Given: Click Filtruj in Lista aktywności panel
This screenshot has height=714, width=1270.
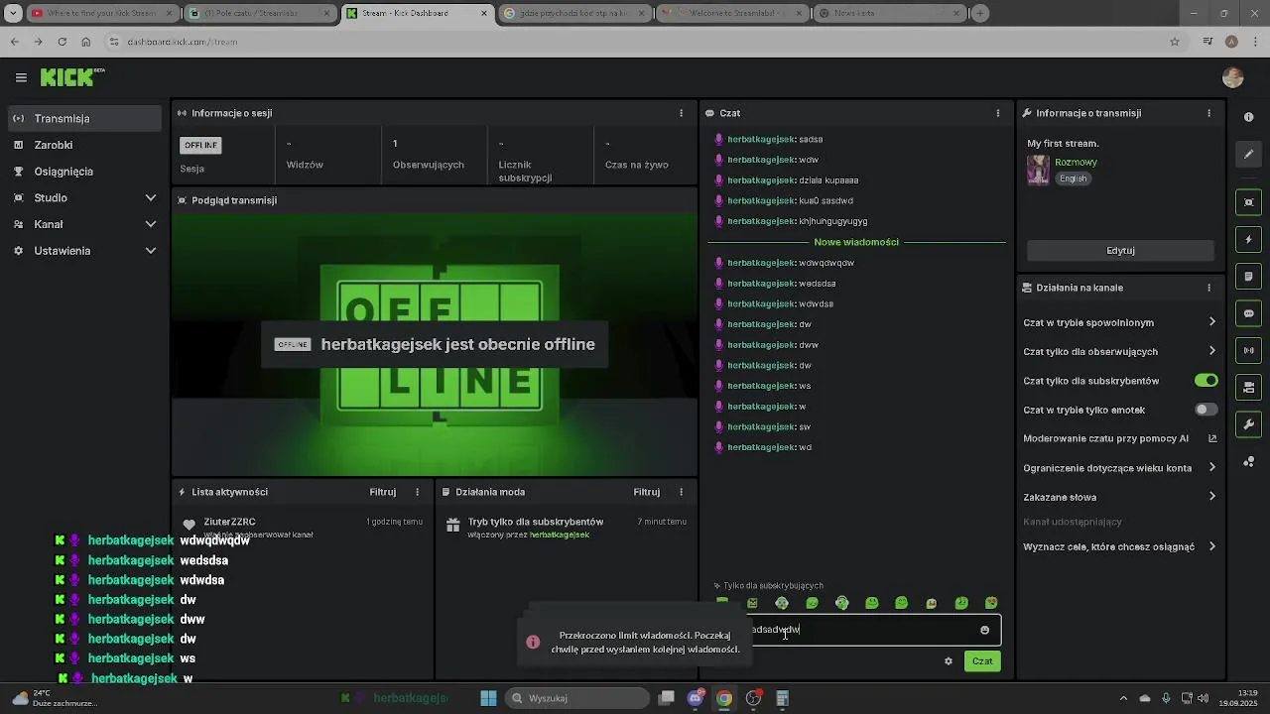Looking at the screenshot, I should point(383,492).
